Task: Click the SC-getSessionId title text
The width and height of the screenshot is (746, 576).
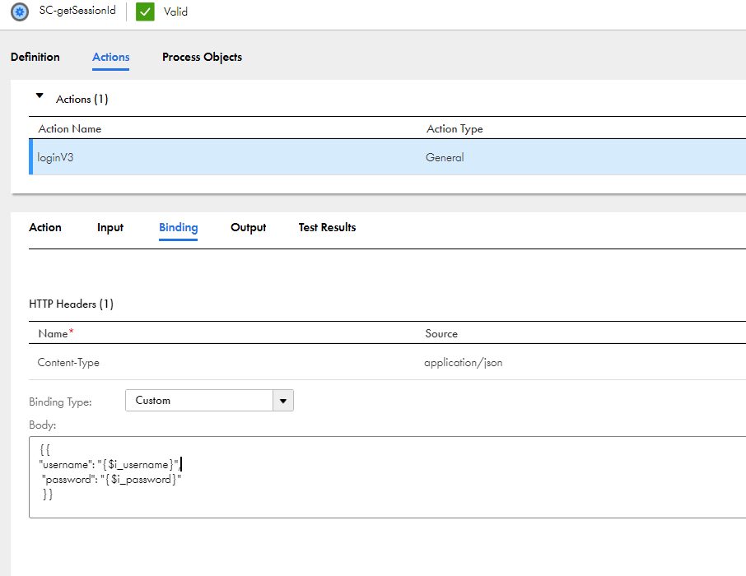Action: pyautogui.click(x=77, y=11)
